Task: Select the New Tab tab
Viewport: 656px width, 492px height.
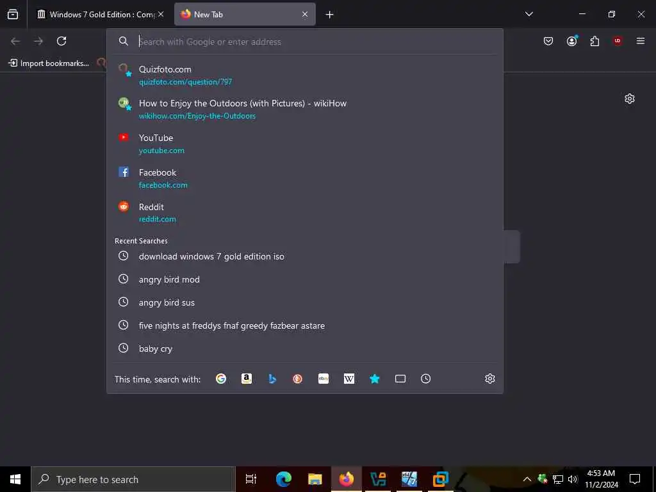Action: pyautogui.click(x=245, y=14)
